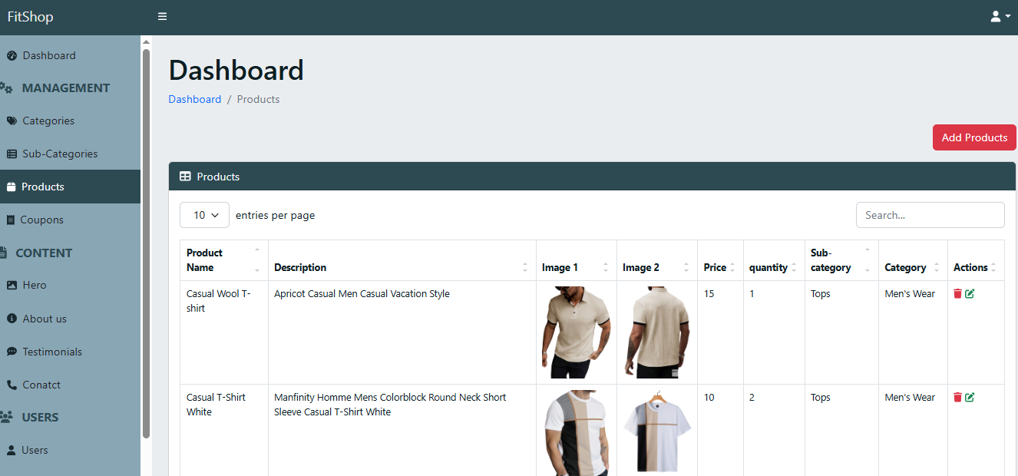The width and height of the screenshot is (1018, 476).
Task: Open the user account dropdown
Action: click(x=1000, y=17)
